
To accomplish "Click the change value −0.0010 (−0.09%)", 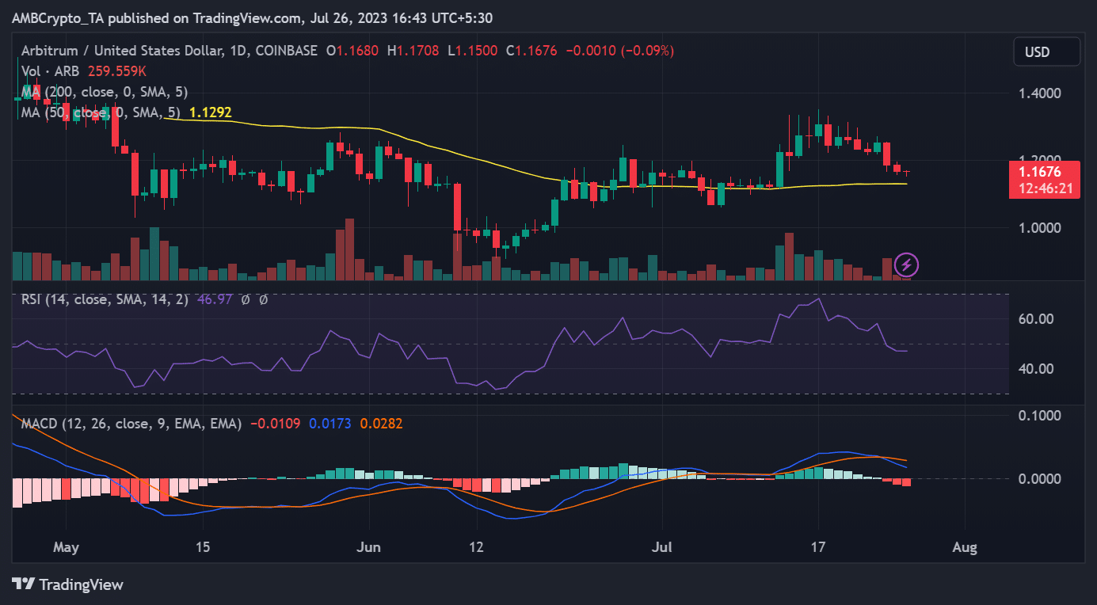I will tap(619, 51).
